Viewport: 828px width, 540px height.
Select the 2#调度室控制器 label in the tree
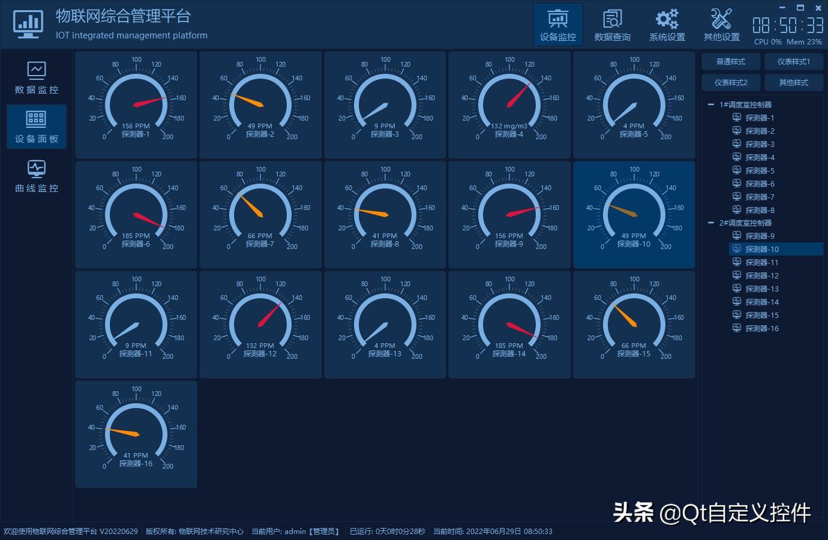pos(745,223)
